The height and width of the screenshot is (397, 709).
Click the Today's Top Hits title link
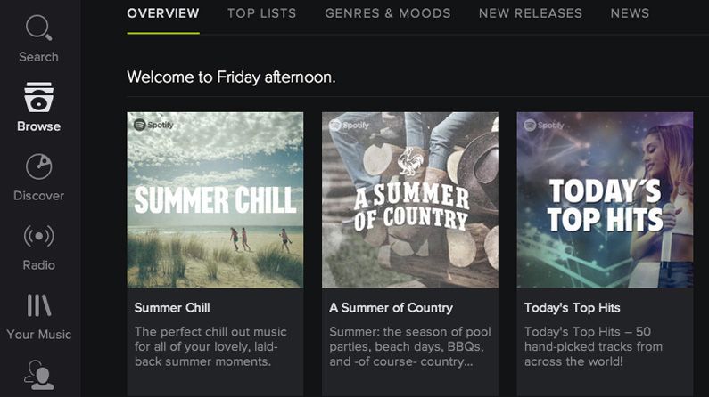pyautogui.click(x=572, y=308)
